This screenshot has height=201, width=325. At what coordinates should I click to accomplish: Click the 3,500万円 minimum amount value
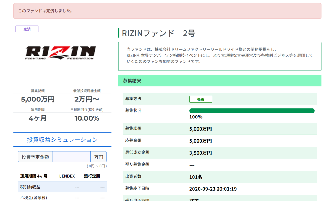(200, 153)
